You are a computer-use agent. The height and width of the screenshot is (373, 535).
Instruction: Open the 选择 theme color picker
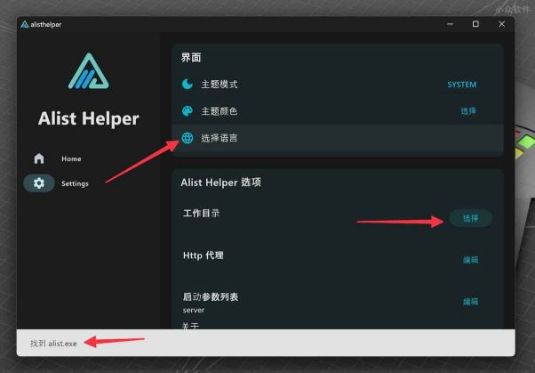tap(468, 111)
